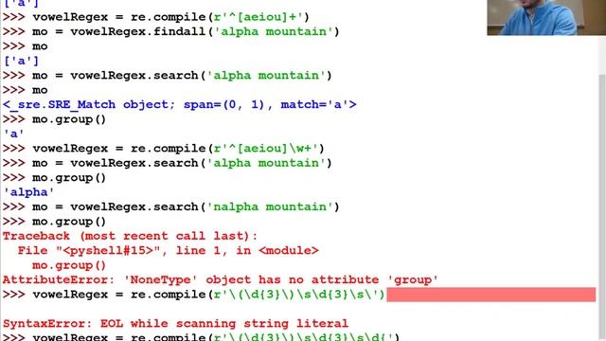Click the output 'alpha'
This screenshot has height=341, width=606.
pos(28,192)
